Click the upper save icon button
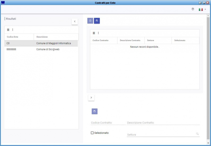 click(x=97, y=21)
